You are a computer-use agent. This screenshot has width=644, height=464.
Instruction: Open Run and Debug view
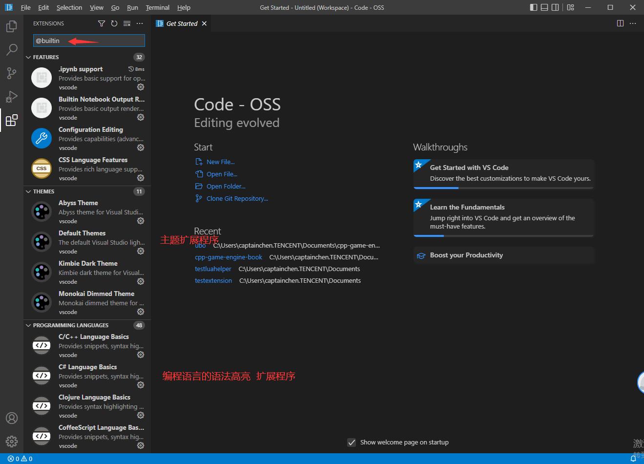point(12,97)
